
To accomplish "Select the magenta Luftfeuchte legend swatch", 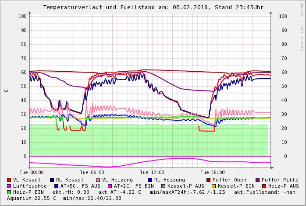I will click(x=9, y=186).
